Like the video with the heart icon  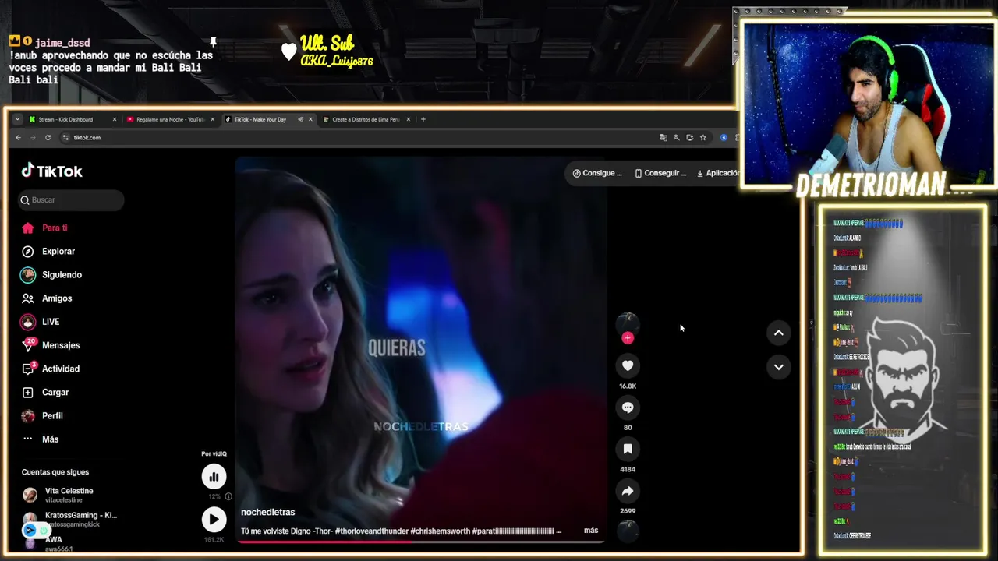pyautogui.click(x=628, y=365)
